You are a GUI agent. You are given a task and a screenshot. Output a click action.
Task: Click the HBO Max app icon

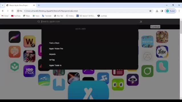tap(29, 71)
